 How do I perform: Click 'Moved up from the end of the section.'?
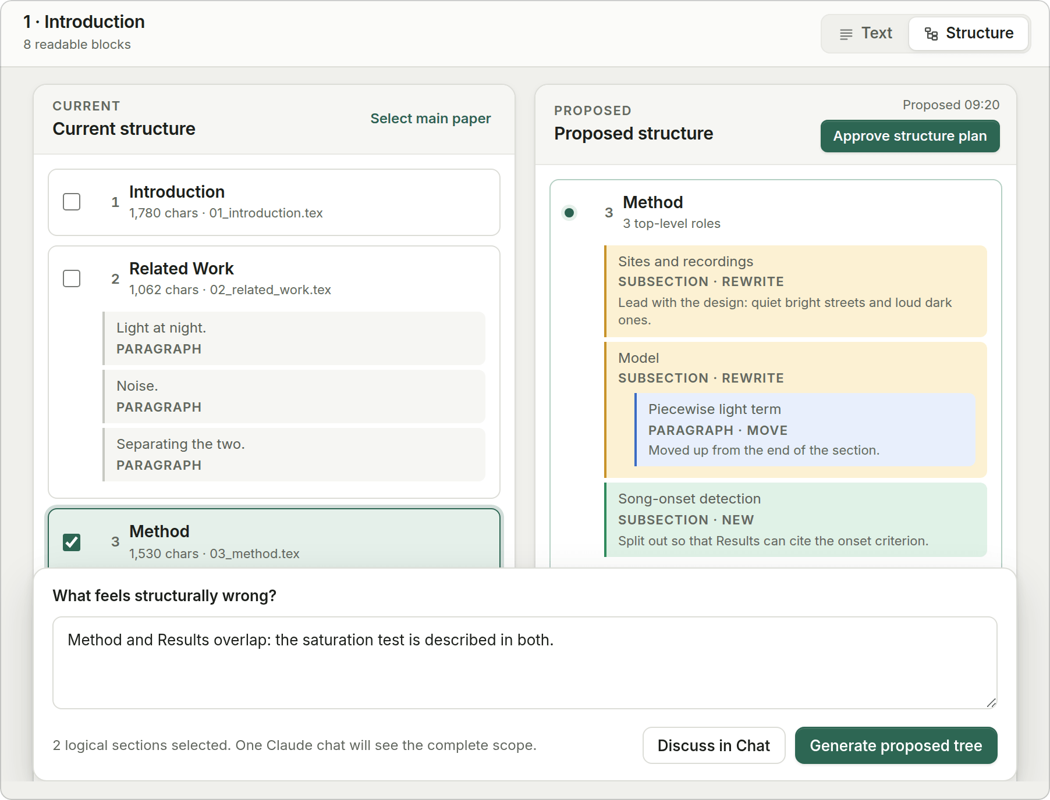coord(764,451)
